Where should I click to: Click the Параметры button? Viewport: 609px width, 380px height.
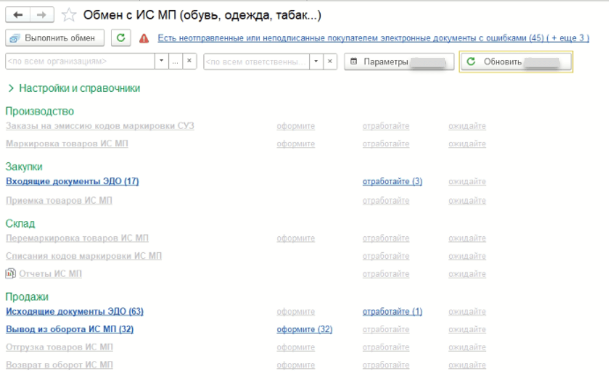click(399, 62)
